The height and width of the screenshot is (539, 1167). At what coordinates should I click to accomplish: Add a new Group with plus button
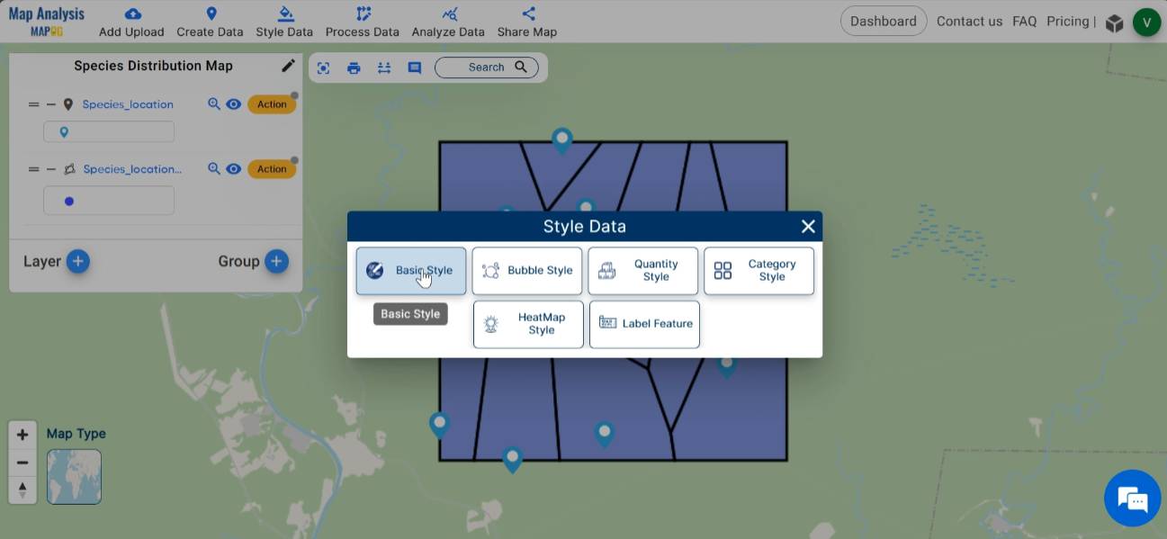pos(276,262)
